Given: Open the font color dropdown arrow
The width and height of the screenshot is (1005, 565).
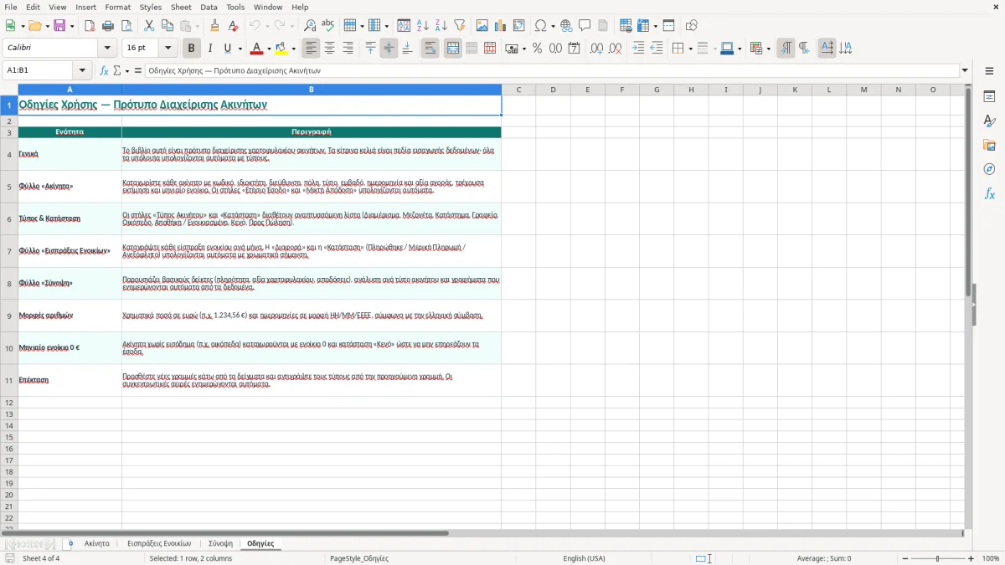Looking at the screenshot, I should 268,49.
